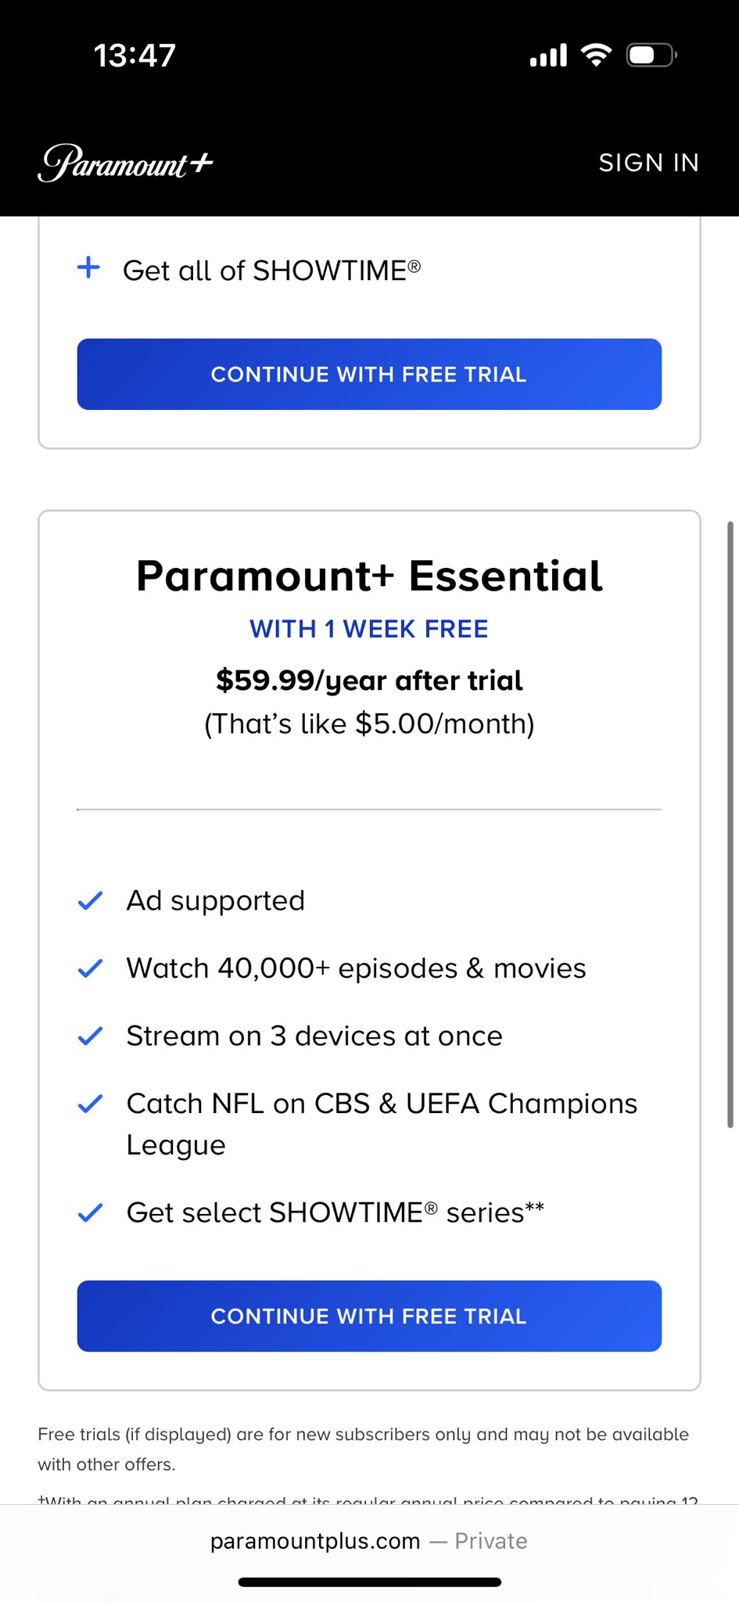Click checkmark beside Get select SHOWTIME series

pyautogui.click(x=91, y=1213)
